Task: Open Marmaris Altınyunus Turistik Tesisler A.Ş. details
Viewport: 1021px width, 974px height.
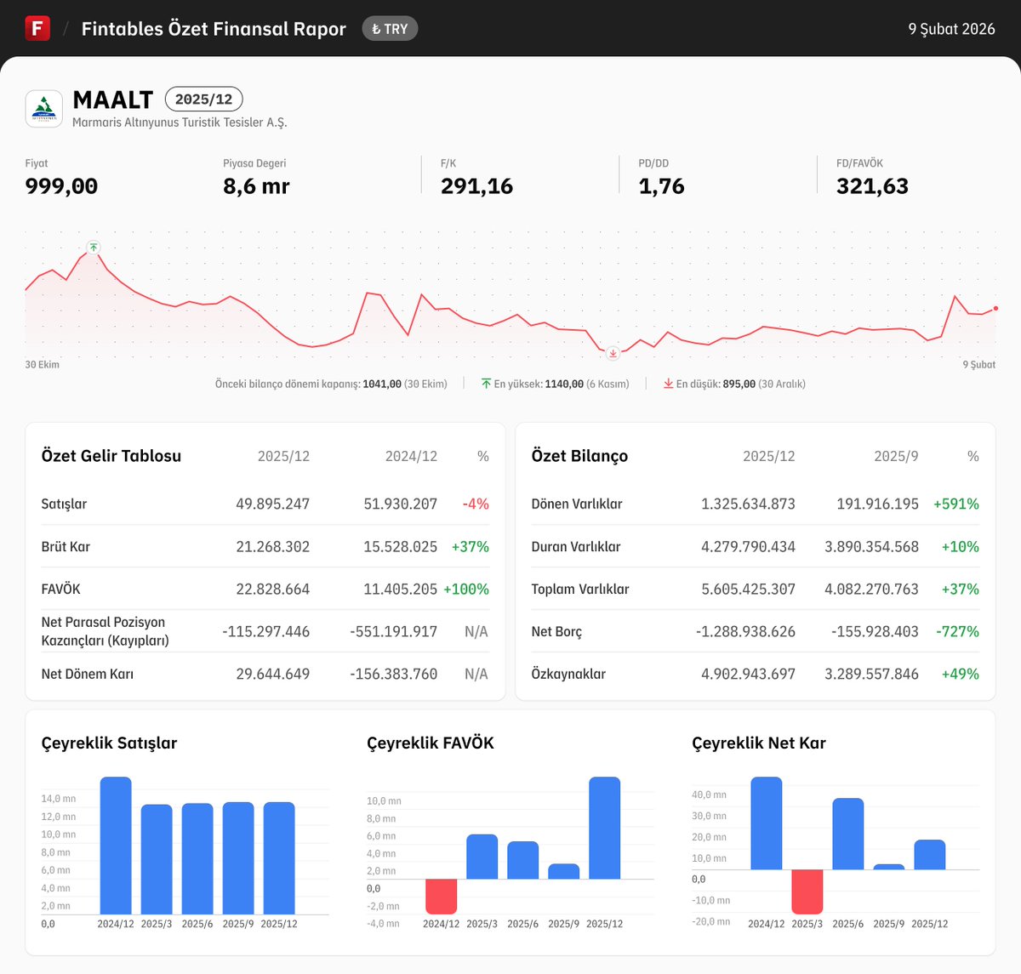Action: (180, 122)
